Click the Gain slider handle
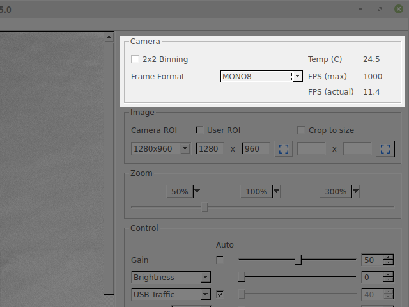Image resolution: width=409 pixels, height=307 pixels. click(x=298, y=260)
